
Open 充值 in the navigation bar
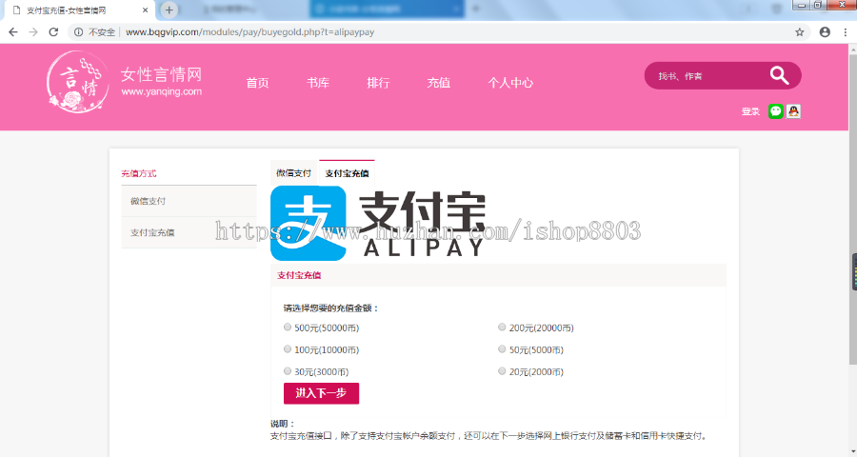point(438,83)
